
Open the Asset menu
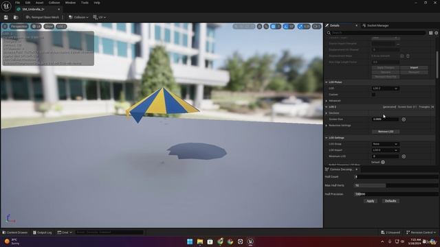pyautogui.click(x=40, y=3)
